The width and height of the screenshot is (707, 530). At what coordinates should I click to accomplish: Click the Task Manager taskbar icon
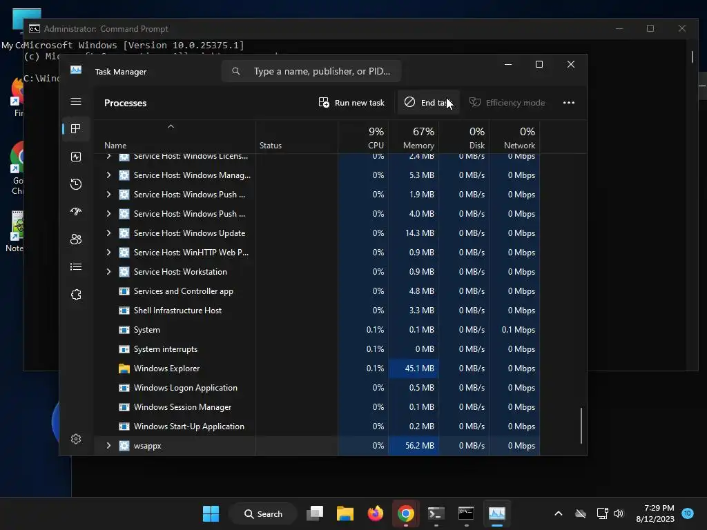point(497,513)
